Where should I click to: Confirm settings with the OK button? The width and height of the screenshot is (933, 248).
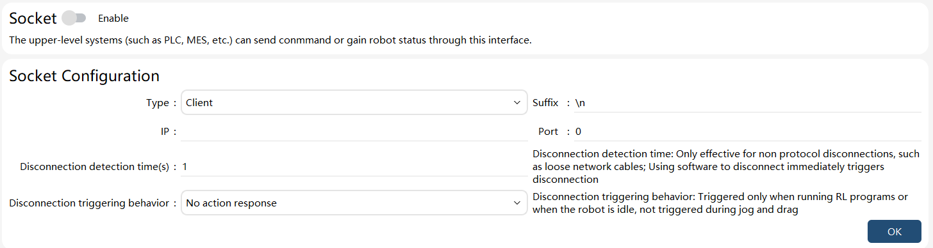tap(895, 232)
